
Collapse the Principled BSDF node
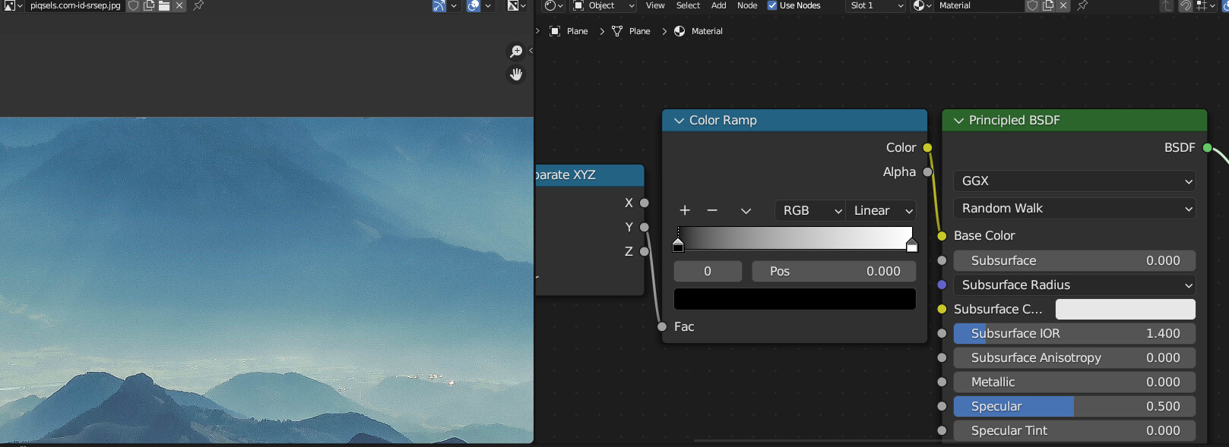click(958, 121)
